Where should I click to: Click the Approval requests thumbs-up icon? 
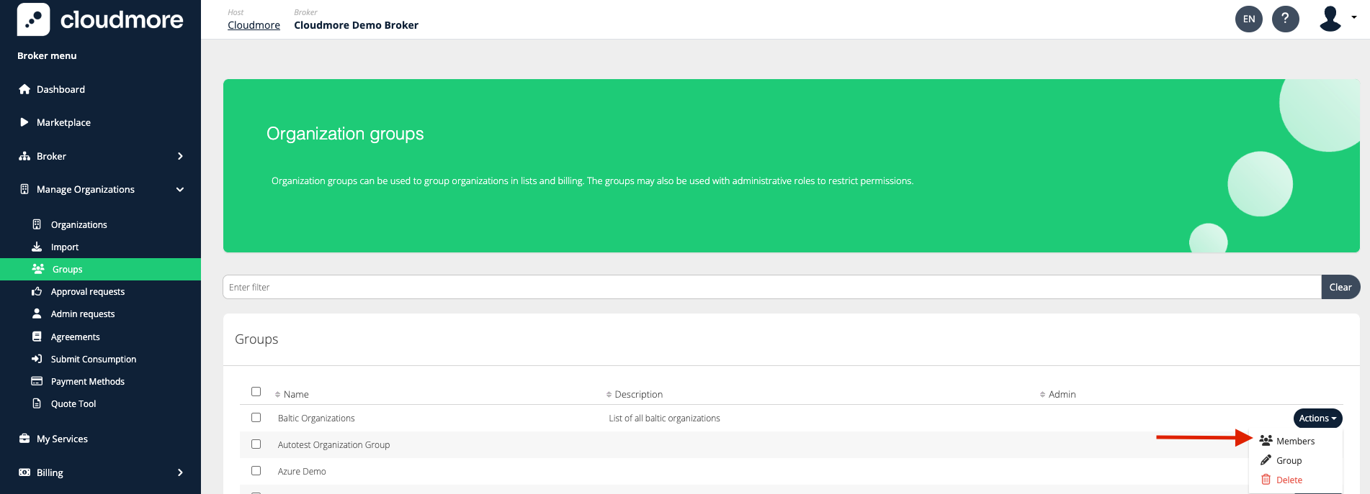[37, 291]
